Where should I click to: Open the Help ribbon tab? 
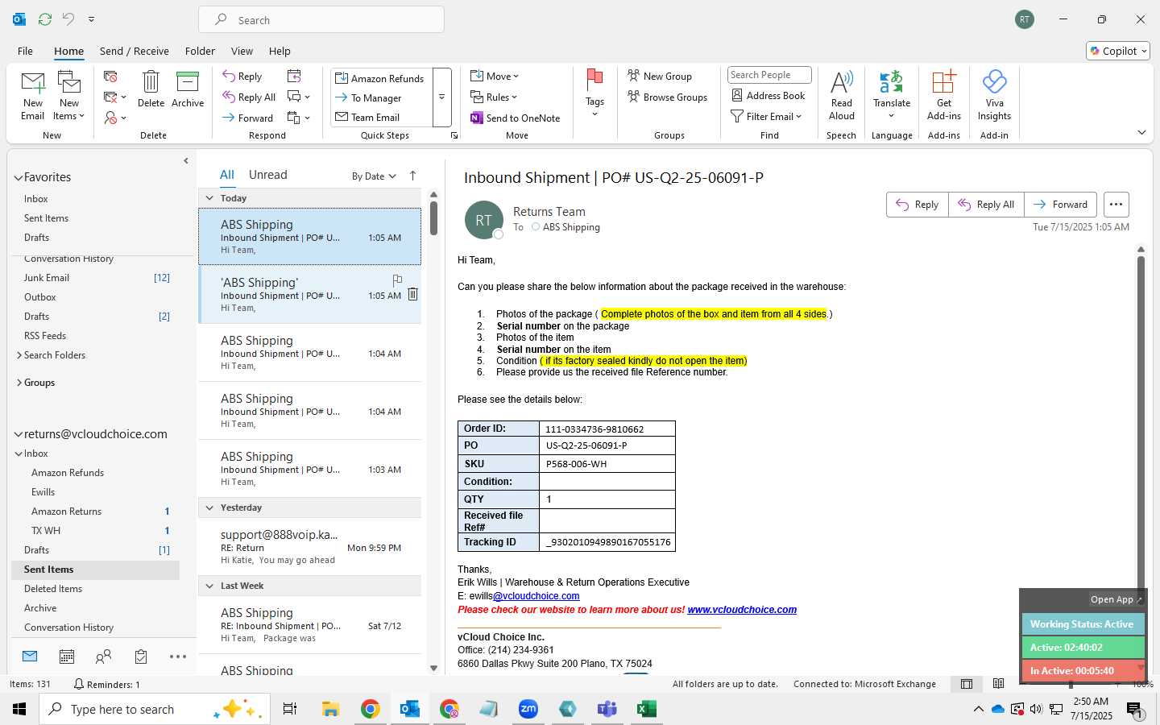(x=280, y=51)
